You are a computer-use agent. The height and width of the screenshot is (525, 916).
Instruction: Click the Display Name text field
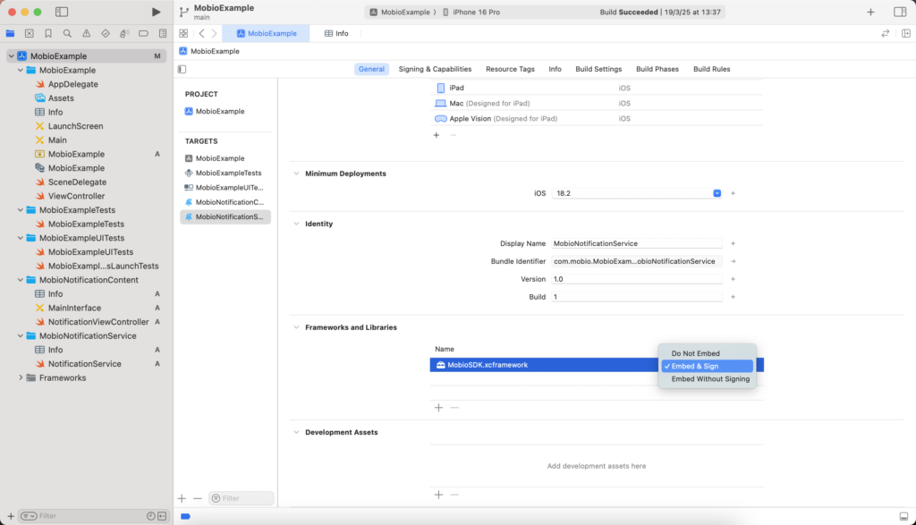click(x=636, y=243)
